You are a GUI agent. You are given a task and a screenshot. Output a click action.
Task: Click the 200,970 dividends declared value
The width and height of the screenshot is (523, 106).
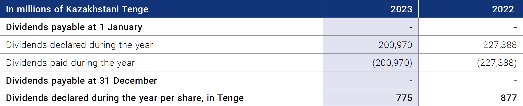click(x=395, y=45)
